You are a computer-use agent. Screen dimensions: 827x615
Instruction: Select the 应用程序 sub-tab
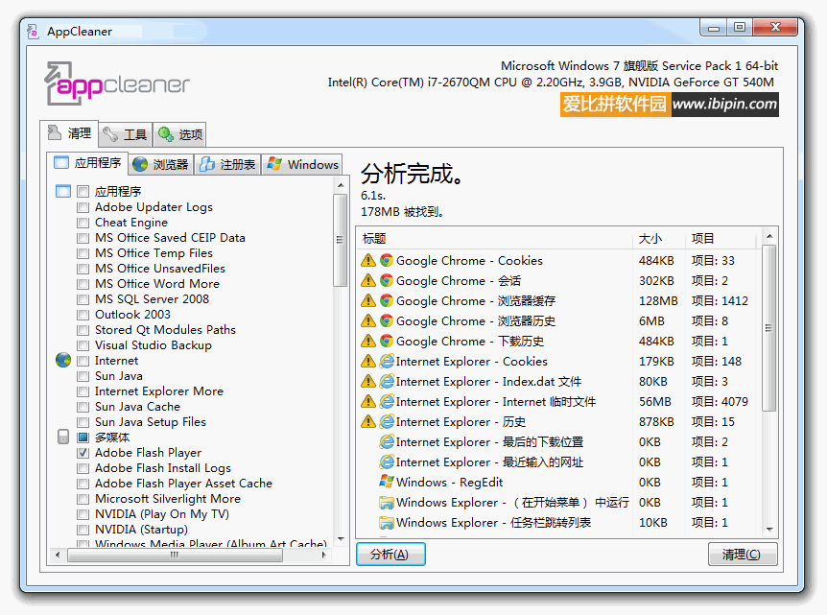[x=87, y=163]
